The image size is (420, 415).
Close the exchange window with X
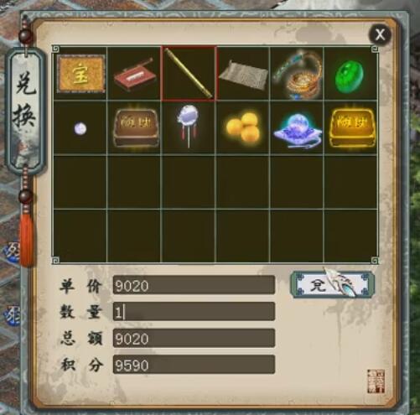[x=380, y=35]
